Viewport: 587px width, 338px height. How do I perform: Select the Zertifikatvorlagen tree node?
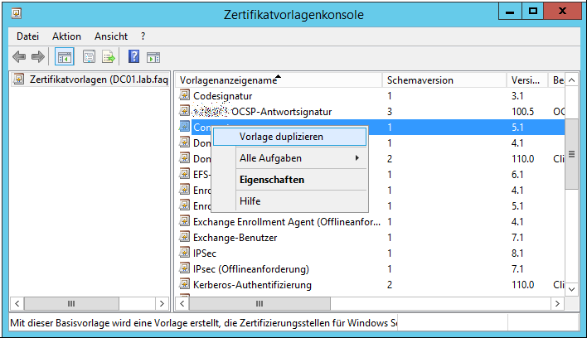[x=90, y=80]
